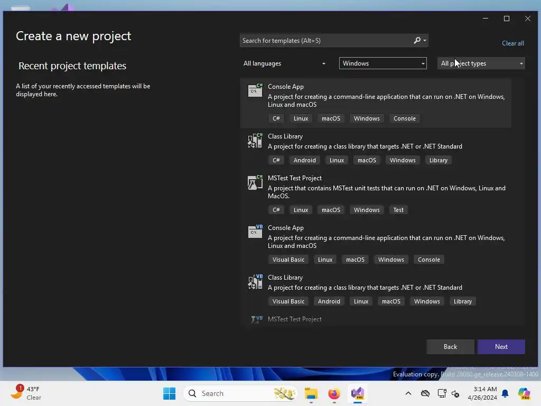Click the Test tag on MSTest Test Project

398,210
